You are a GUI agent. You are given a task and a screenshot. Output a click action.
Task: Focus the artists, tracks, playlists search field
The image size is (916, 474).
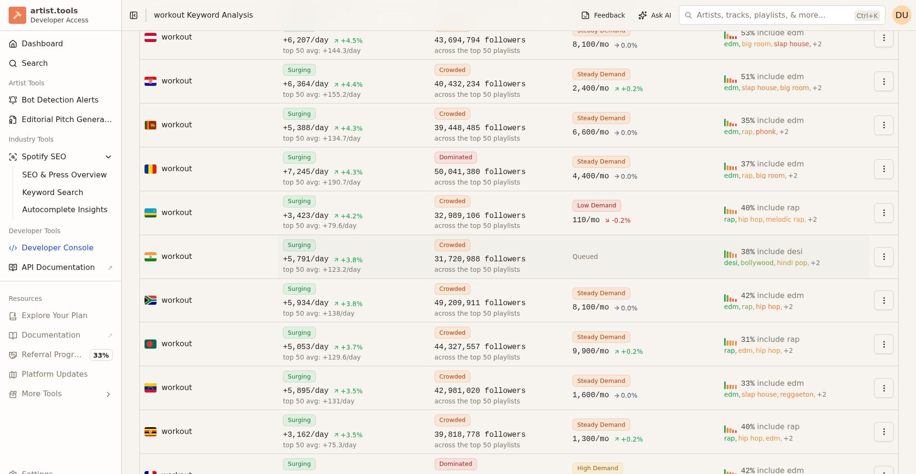coord(782,15)
